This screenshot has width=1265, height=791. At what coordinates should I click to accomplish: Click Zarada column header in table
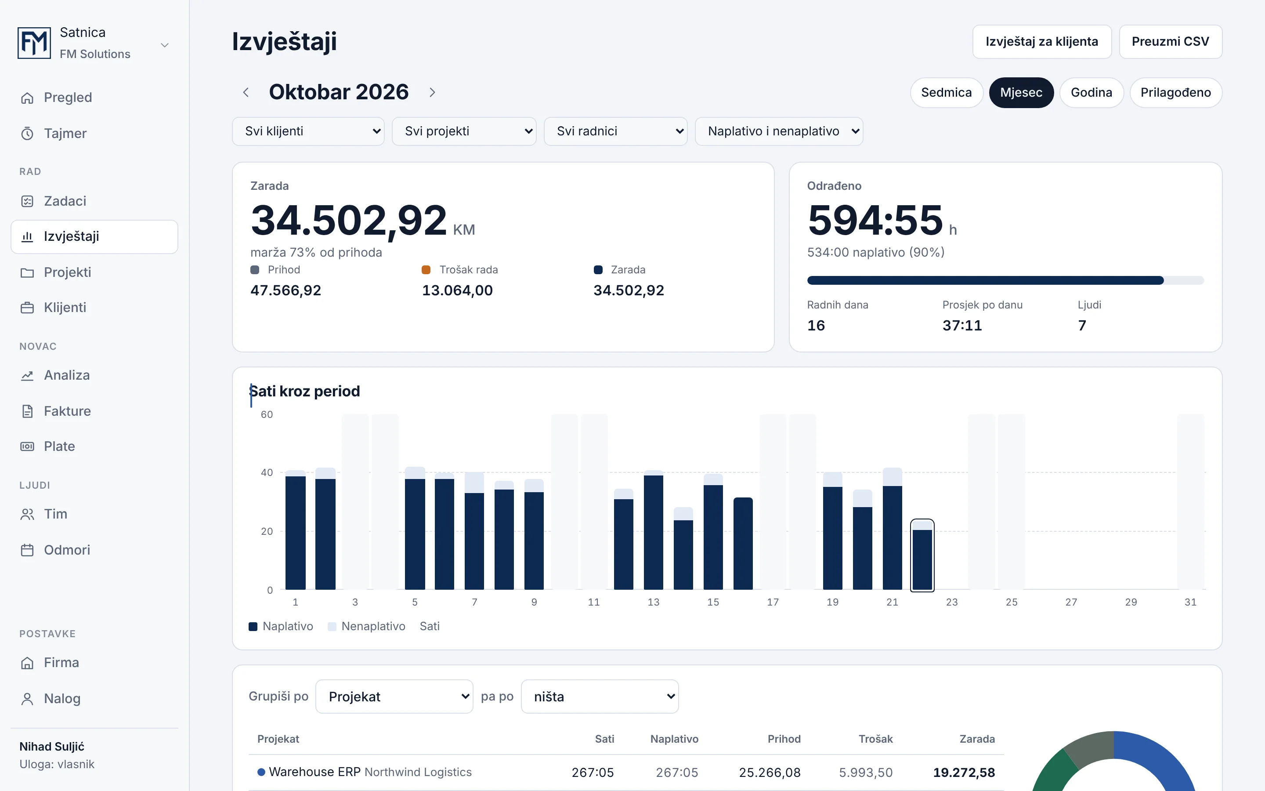[x=977, y=739]
